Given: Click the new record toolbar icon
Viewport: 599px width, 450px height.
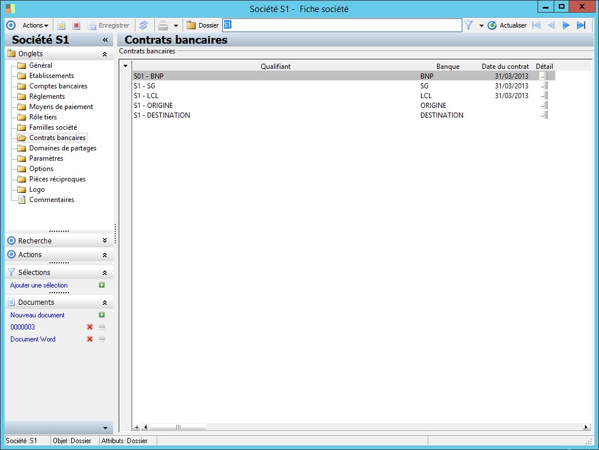Looking at the screenshot, I should (x=61, y=25).
